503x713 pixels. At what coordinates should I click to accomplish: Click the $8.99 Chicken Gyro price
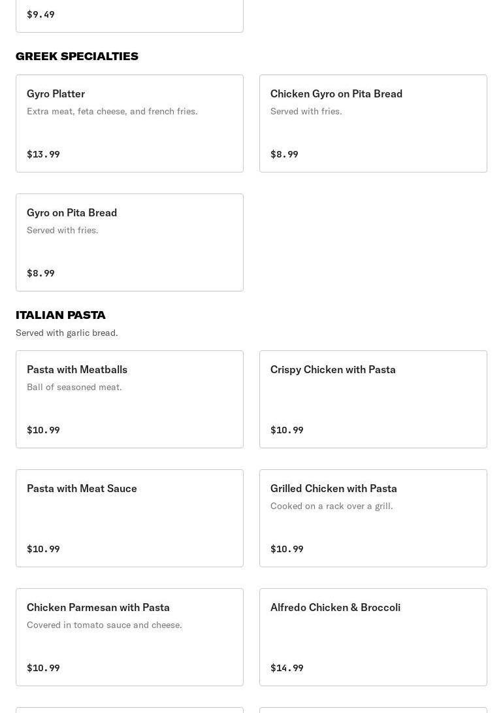pos(284,154)
